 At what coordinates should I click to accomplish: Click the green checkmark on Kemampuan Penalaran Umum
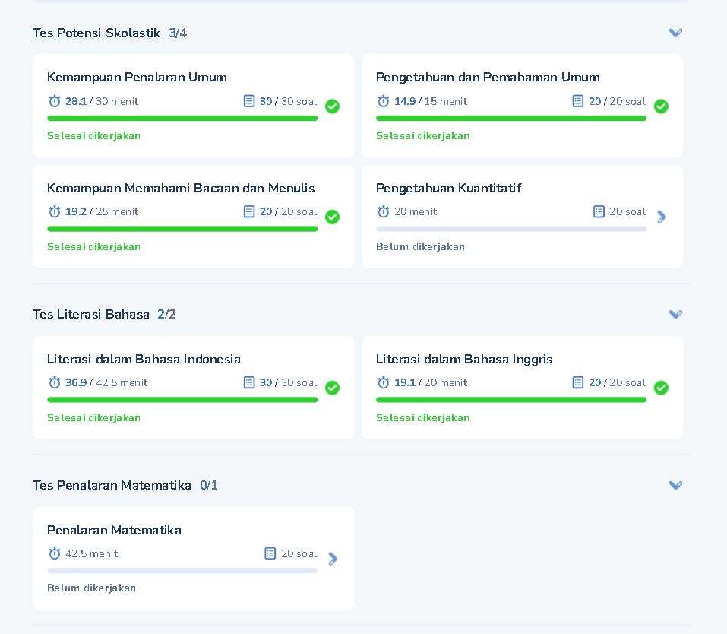(332, 106)
